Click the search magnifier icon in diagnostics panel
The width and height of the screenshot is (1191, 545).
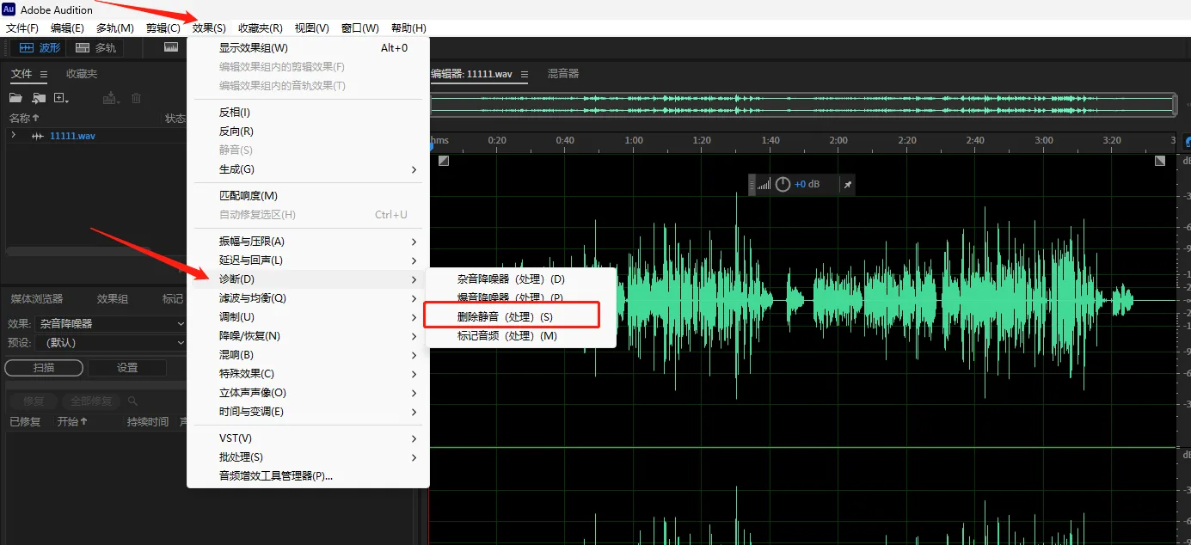[132, 401]
